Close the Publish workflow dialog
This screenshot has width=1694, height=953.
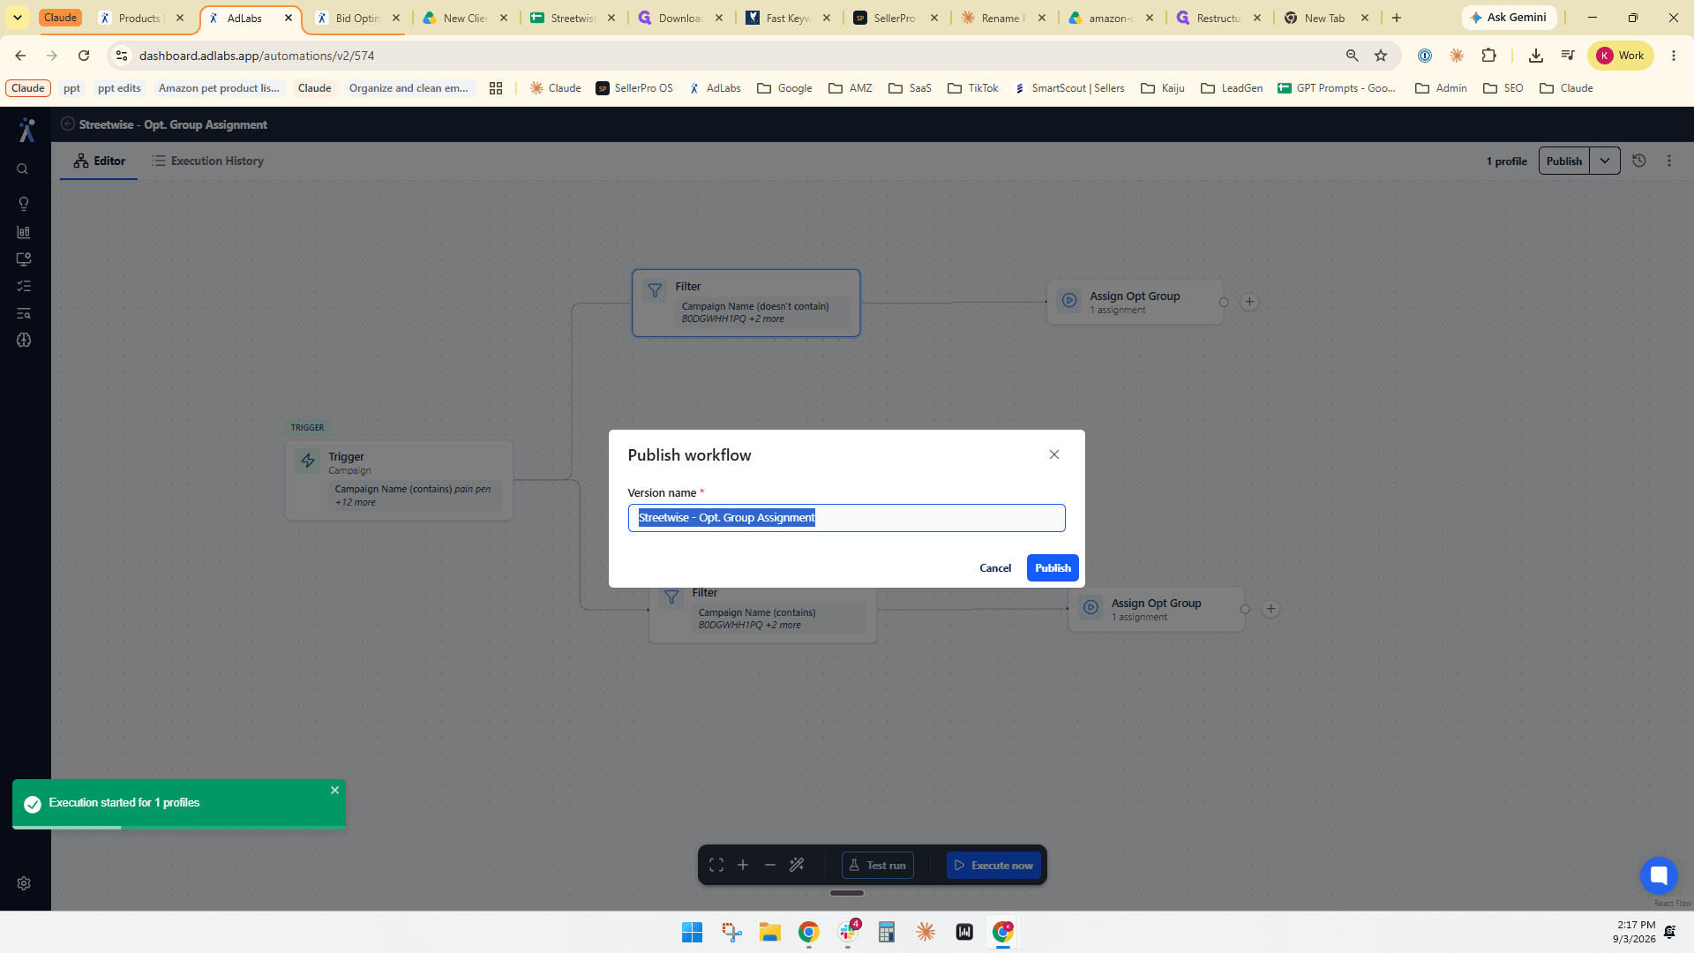(x=1053, y=454)
